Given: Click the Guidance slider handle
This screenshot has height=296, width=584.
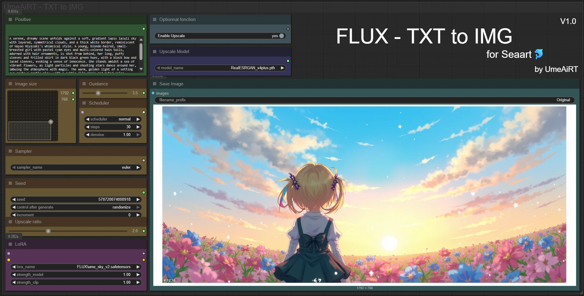Looking at the screenshot, I should pos(98,93).
